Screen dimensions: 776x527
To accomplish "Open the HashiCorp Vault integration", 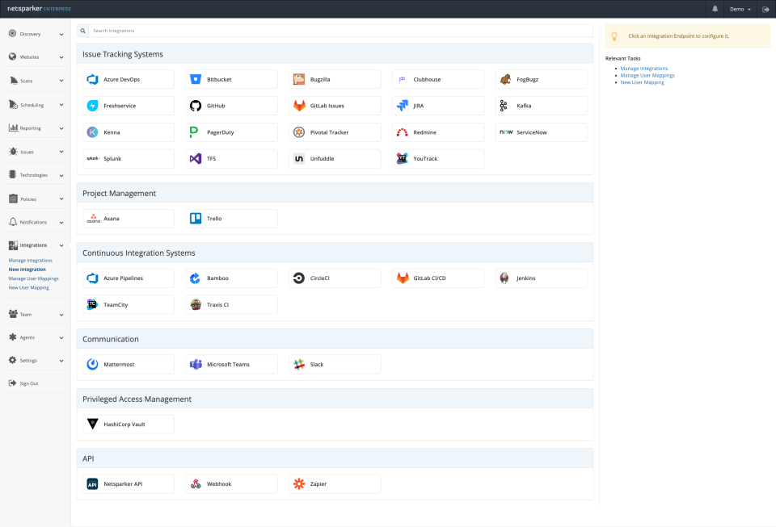I will (x=127, y=423).
